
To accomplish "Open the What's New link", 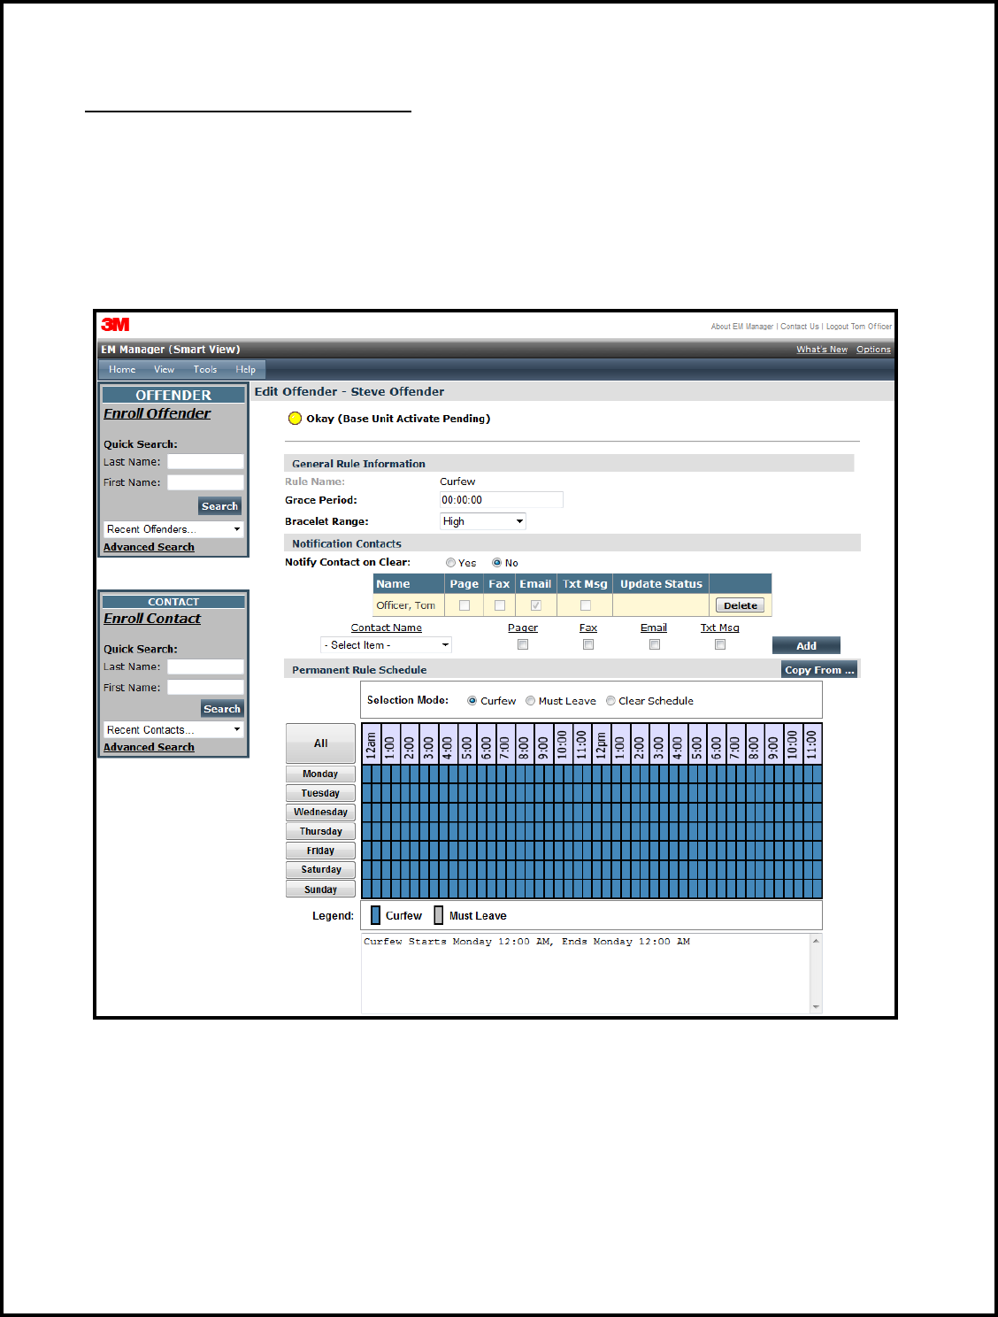I will [822, 350].
